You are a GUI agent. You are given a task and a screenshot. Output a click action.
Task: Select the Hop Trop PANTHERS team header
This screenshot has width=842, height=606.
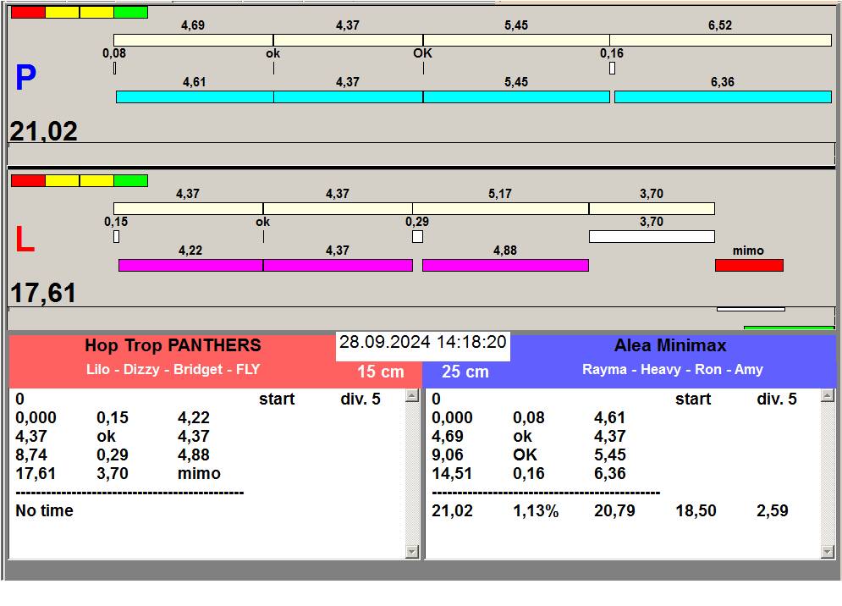173,346
